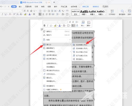Click the numbered list icon in ribbon
This screenshot has width=132, height=106.
(45, 11)
